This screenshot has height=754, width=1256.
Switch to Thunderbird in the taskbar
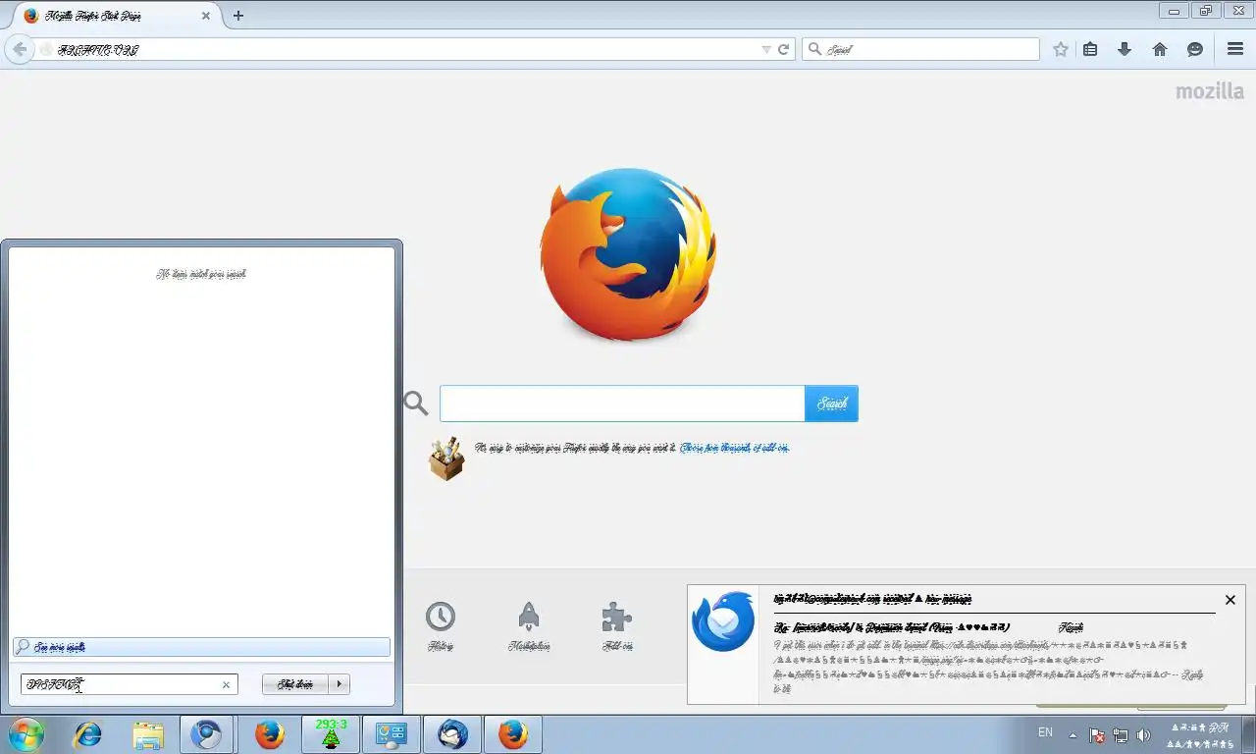point(452,734)
